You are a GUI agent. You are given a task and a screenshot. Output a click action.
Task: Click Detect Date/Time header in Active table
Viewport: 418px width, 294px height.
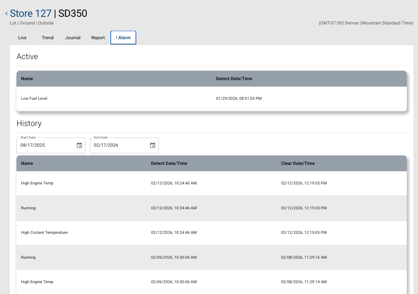click(x=234, y=79)
